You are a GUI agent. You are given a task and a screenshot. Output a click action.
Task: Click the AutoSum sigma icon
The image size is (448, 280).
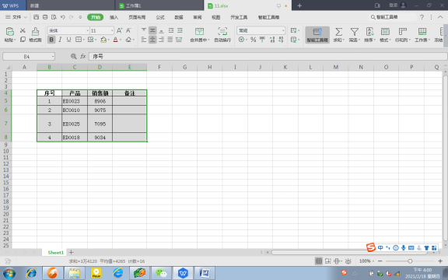[338, 31]
